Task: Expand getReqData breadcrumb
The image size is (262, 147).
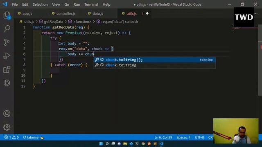Action: (x=54, y=22)
